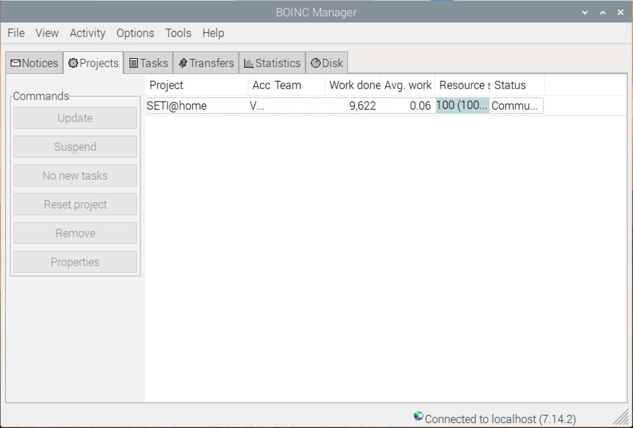Maximize the BOINC Manager window
Screen dimensions: 633x428
point(603,12)
